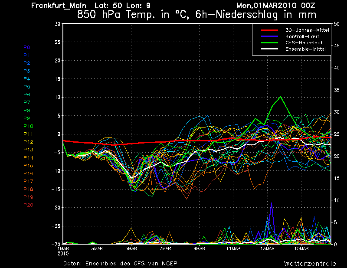347x268 pixels.
Task: Click the NCEP GFS data source caption
Action: click(x=120, y=263)
